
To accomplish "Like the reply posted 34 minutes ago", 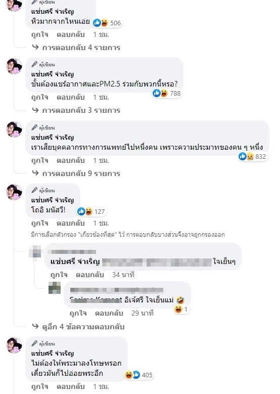I will click(x=59, y=275).
